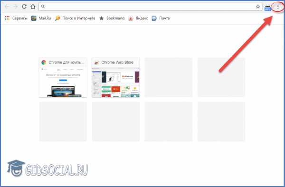Click the extension icon beside the menu button

(x=268, y=7)
